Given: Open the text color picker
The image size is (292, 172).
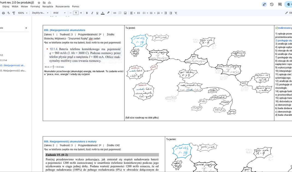Looking at the screenshot, I should point(103,13).
